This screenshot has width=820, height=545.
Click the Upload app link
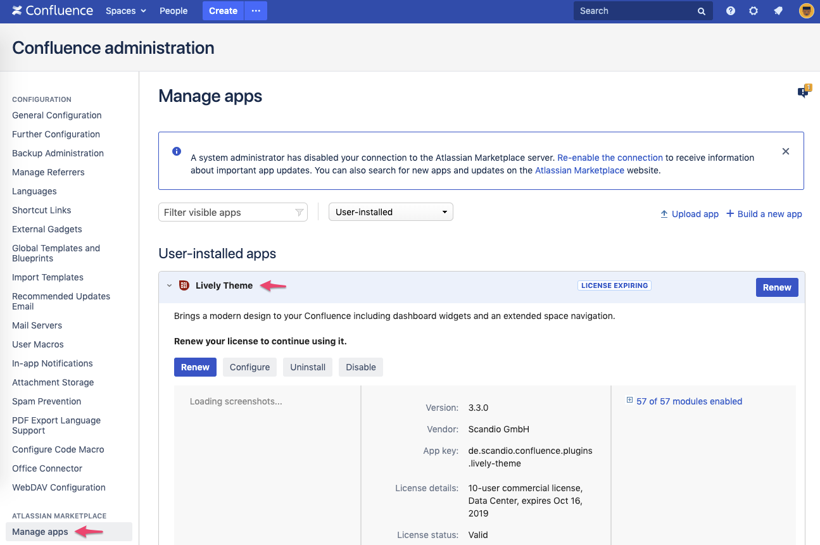(695, 214)
